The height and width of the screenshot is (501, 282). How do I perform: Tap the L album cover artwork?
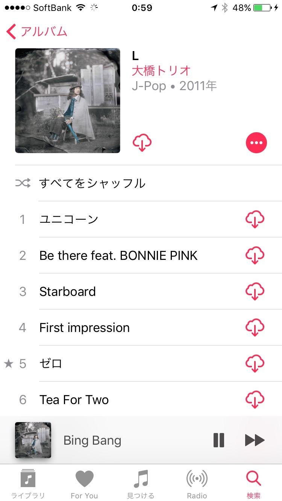pyautogui.click(x=68, y=101)
